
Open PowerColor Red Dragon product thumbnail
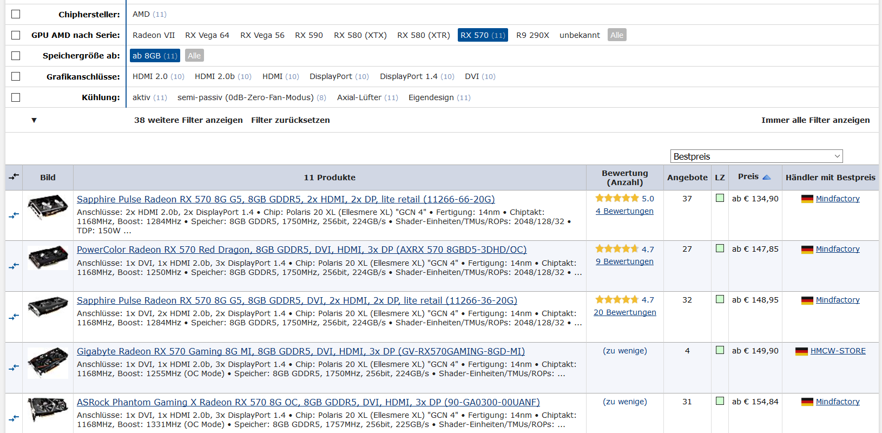[48, 258]
